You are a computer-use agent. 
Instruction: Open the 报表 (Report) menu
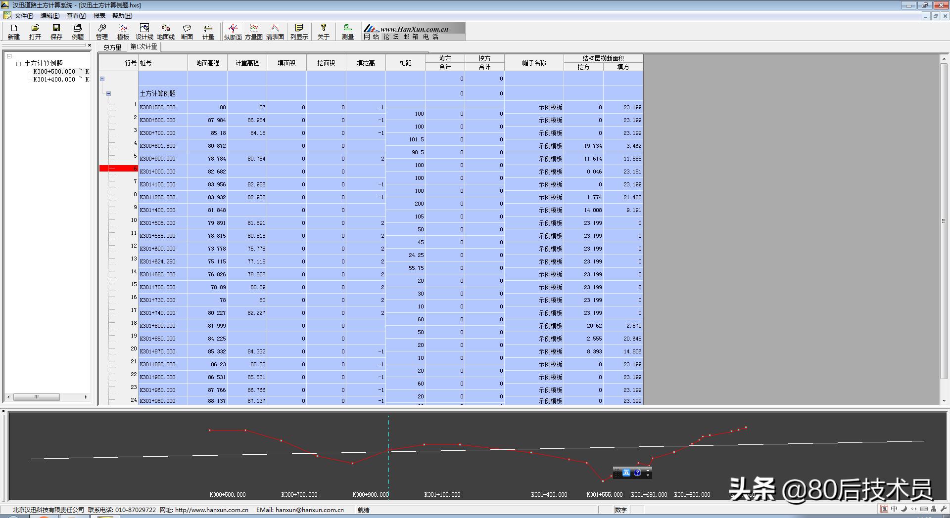point(99,16)
